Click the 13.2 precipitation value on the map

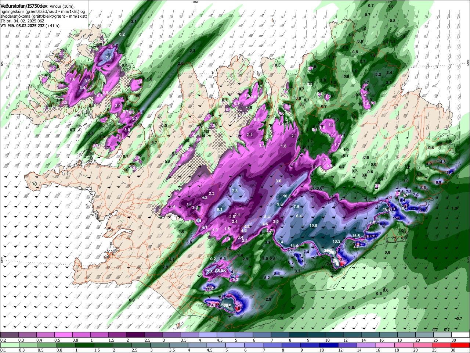point(336,241)
